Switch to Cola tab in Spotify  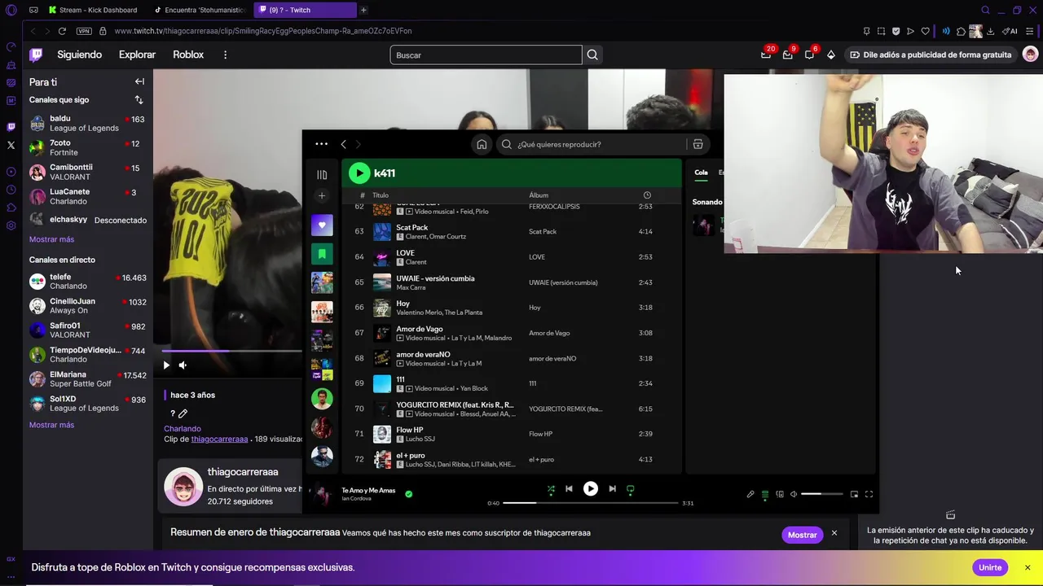701,173
